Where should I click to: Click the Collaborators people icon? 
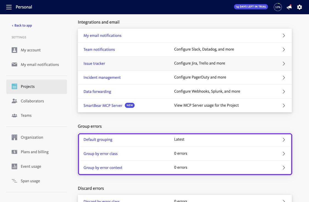pyautogui.click(x=14, y=101)
